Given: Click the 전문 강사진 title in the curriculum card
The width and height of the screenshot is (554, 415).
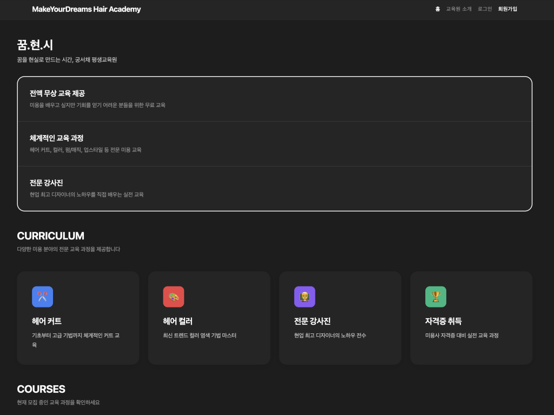Looking at the screenshot, I should coord(312,322).
